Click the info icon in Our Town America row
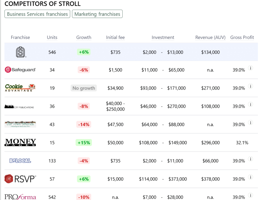 click(x=251, y=123)
